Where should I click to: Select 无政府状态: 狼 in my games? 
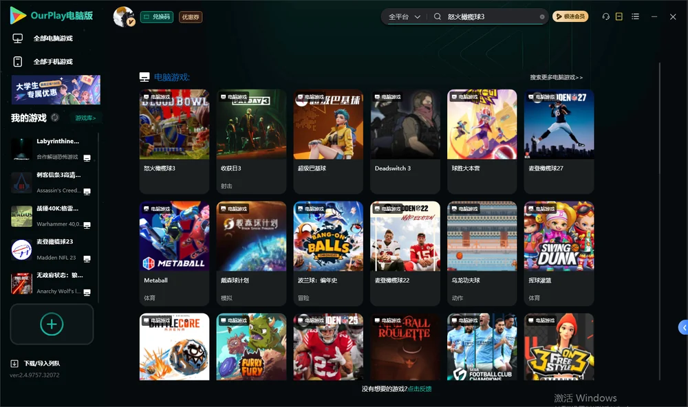tap(51, 283)
